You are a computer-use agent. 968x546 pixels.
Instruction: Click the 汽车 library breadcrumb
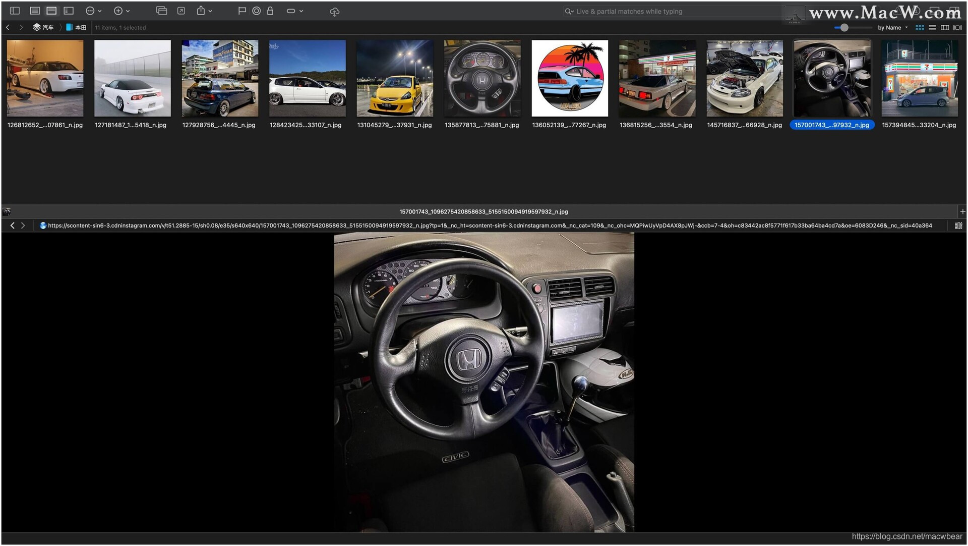click(43, 28)
